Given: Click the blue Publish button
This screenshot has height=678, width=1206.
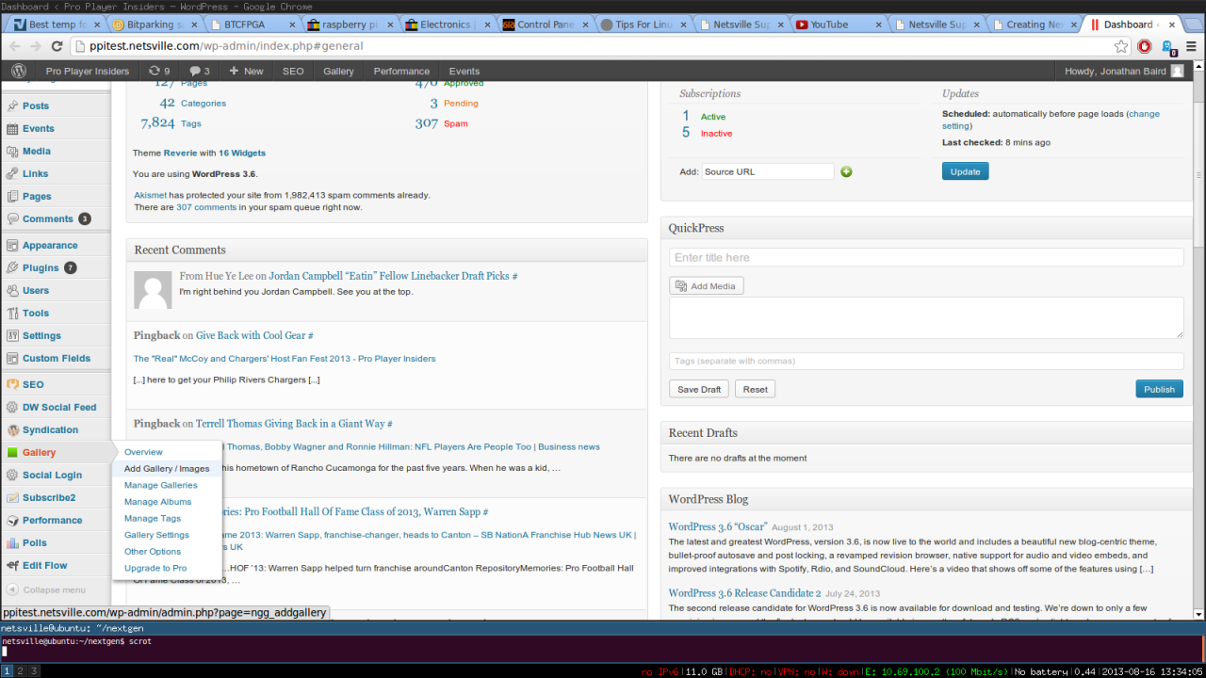Looking at the screenshot, I should click(1159, 389).
